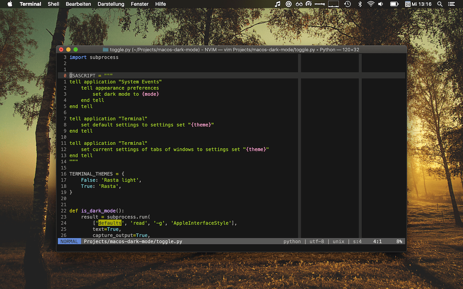This screenshot has height=289, width=463.
Task: Click the key-shaped menu bar icon
Action: [x=320, y=4]
